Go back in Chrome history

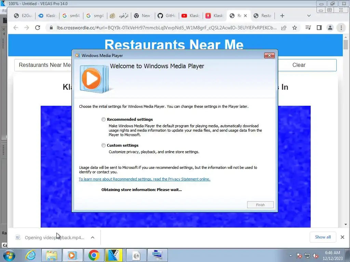click(16, 28)
